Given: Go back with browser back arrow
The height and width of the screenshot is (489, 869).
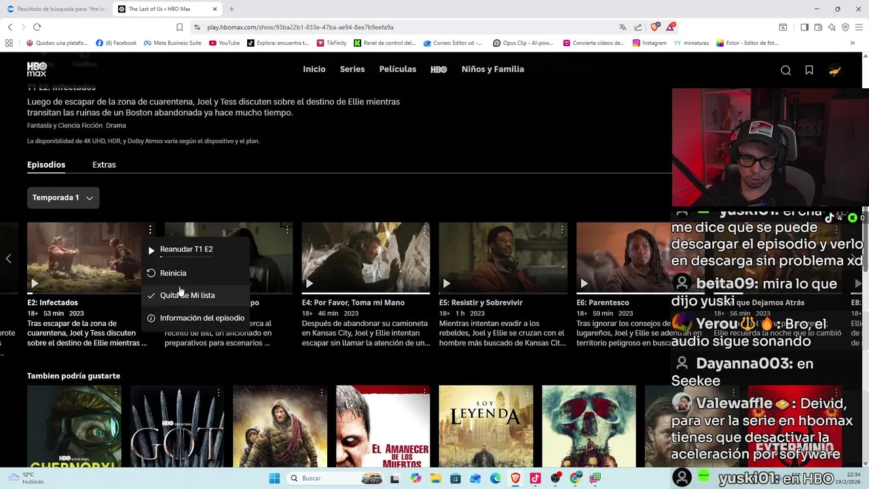Looking at the screenshot, I should [10, 27].
